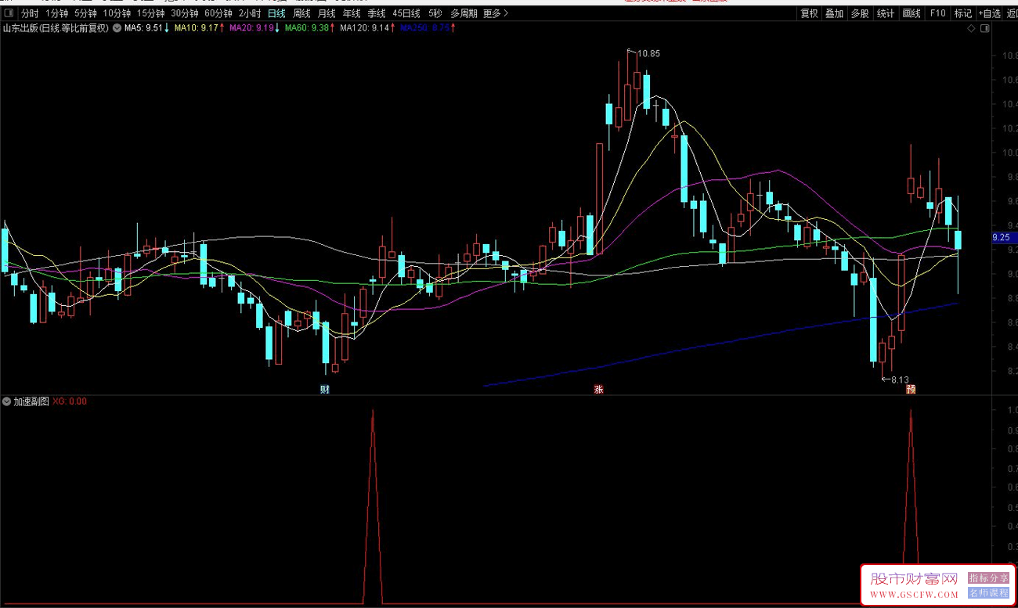Click the MA20: 9.19 indicator label
Screen dimensions: 1018x608
pos(251,28)
